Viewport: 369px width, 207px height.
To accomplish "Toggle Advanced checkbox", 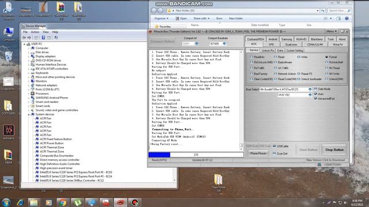I will tap(315, 98).
